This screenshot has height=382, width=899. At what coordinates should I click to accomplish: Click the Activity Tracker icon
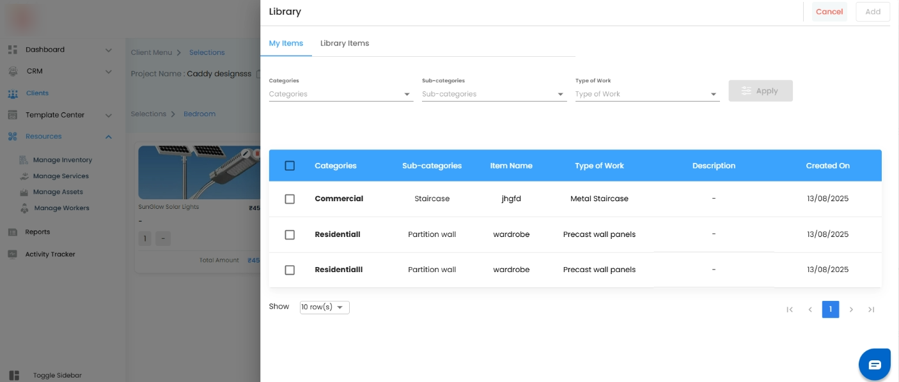13,254
